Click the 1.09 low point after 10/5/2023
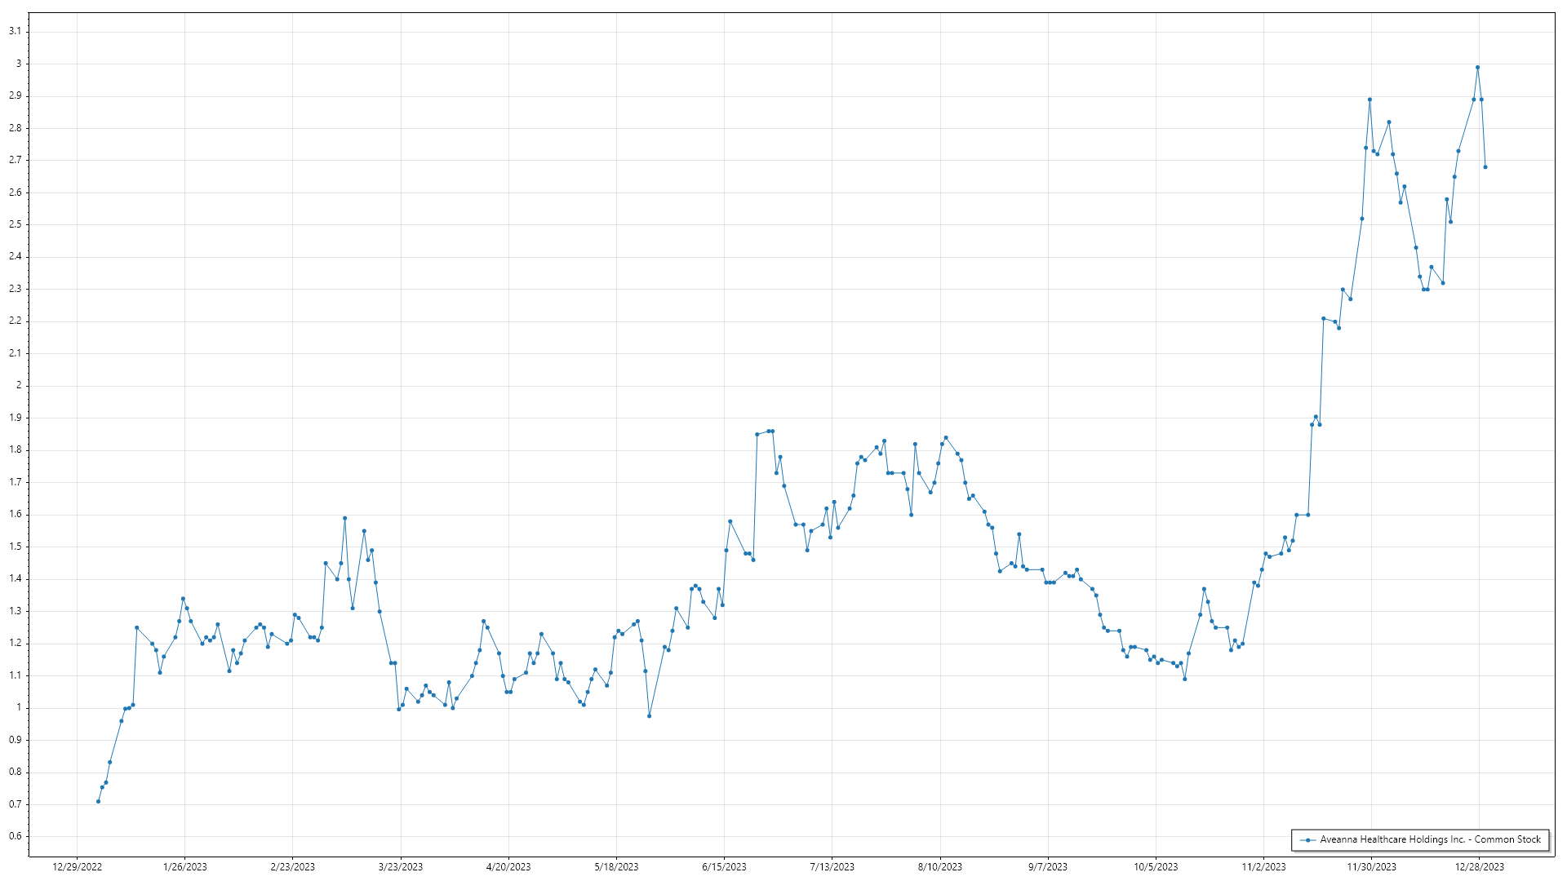This screenshot has height=881, width=1567. pyautogui.click(x=1184, y=679)
